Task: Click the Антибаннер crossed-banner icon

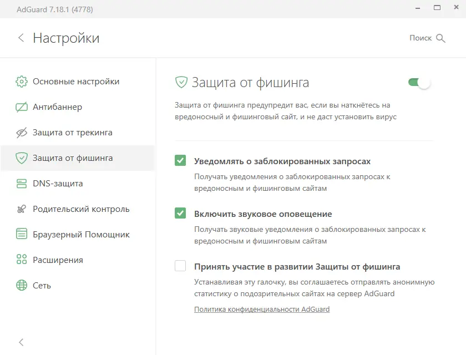Action: 22,107
